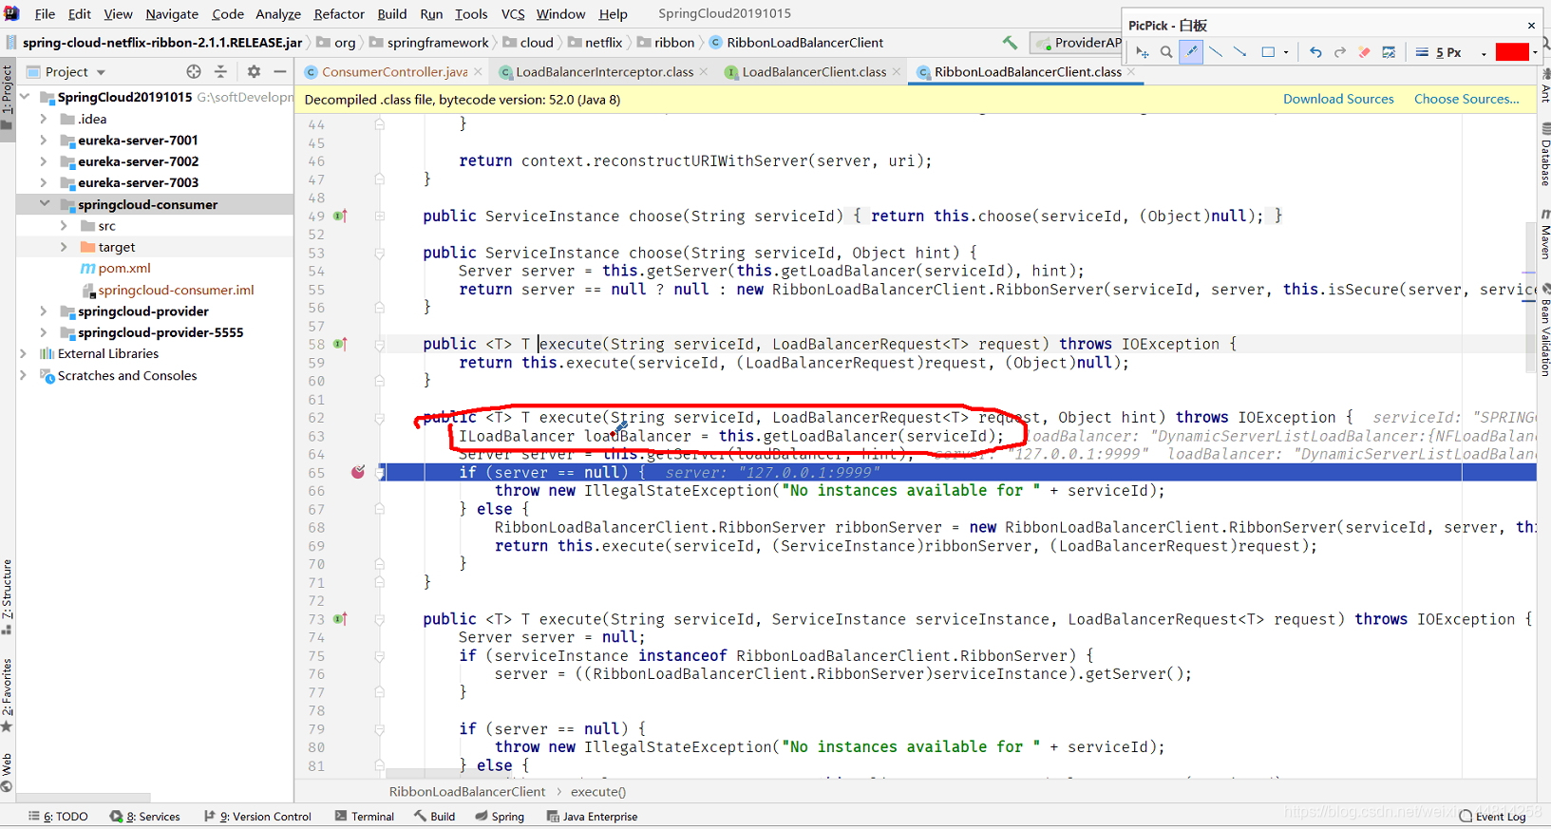Select pom.xml in project tree
1551x829 pixels.
tap(124, 269)
